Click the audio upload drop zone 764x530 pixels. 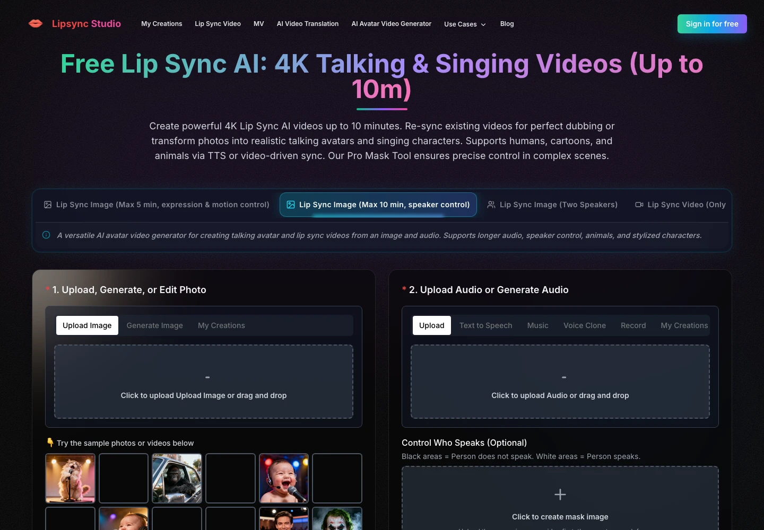coord(560,382)
